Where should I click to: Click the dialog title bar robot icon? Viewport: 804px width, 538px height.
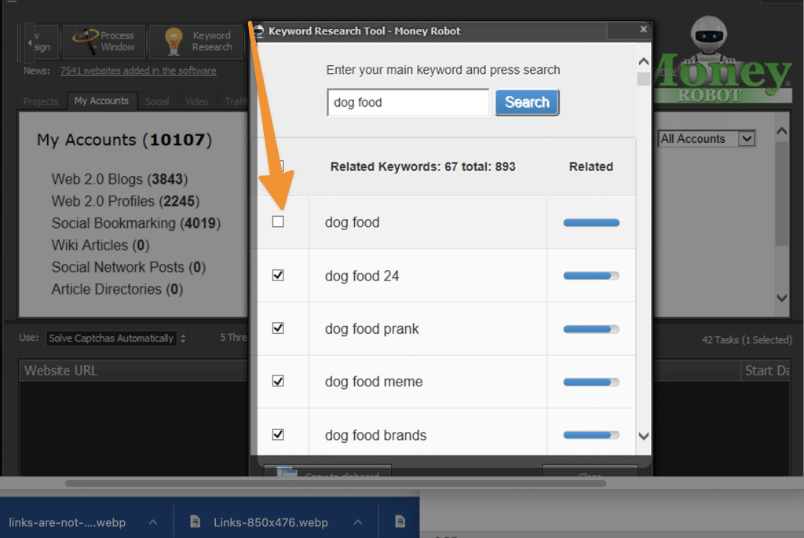258,31
